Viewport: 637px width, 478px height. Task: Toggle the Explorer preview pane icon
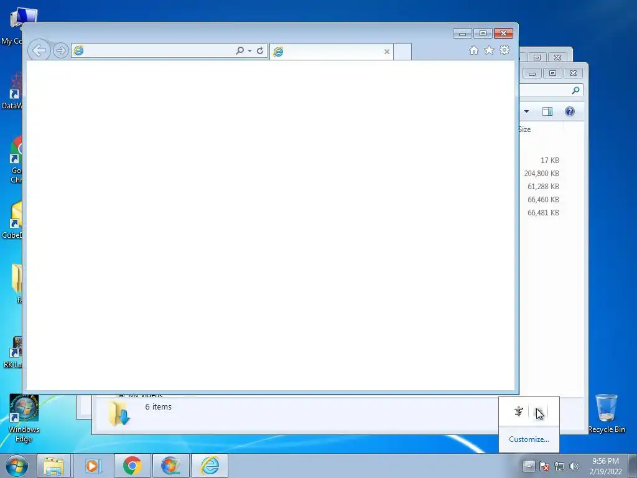pos(547,111)
